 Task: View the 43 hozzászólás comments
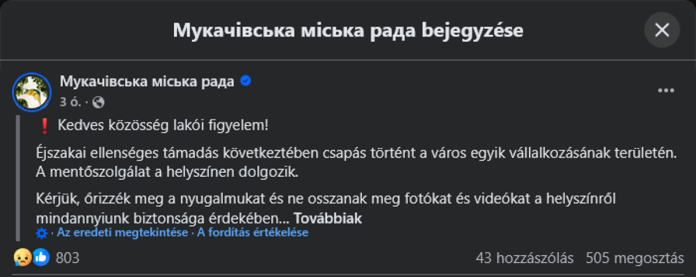click(524, 258)
